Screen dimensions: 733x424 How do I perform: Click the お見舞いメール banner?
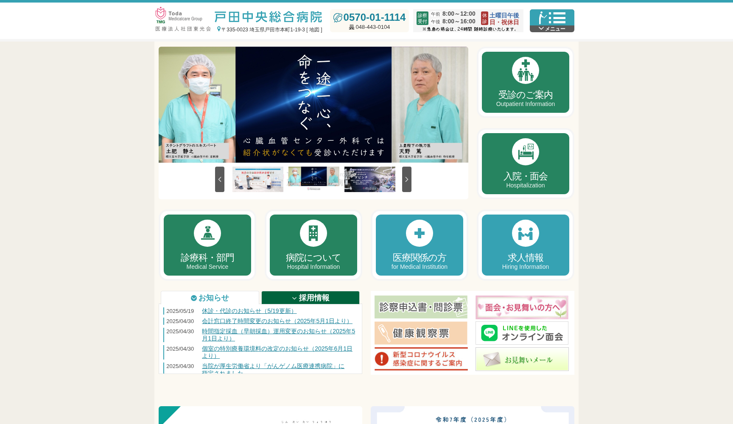coord(522,359)
